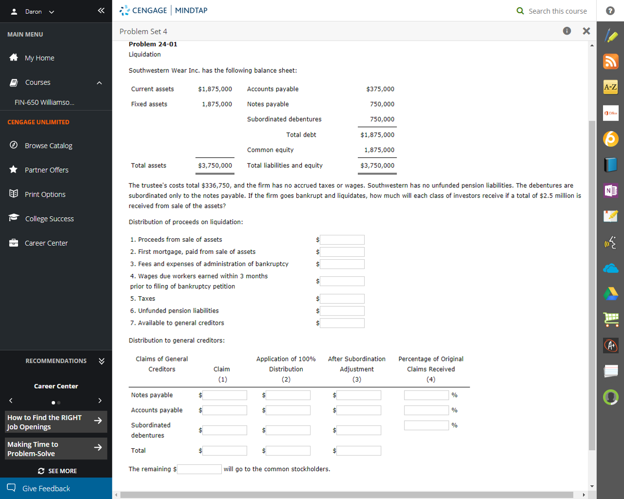Click the SEE MORE refresh button
The width and height of the screenshot is (624, 499).
click(57, 471)
